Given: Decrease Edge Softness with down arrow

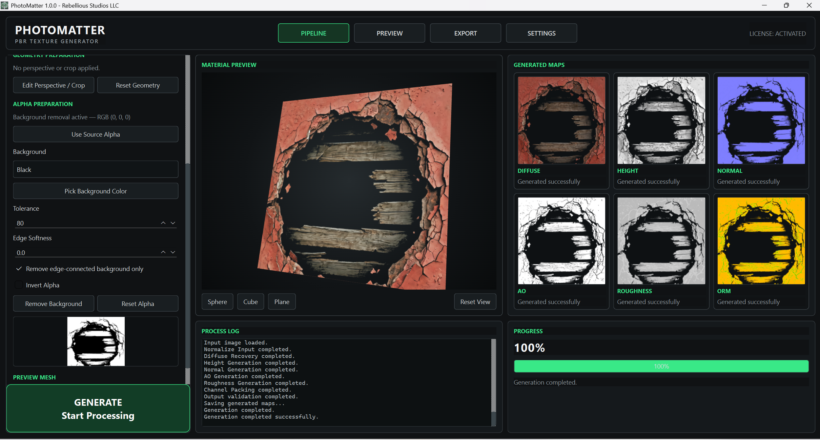Looking at the screenshot, I should point(173,252).
